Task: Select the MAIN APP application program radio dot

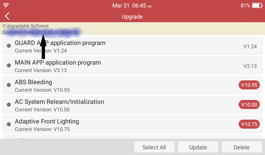Action: click(x=9, y=65)
